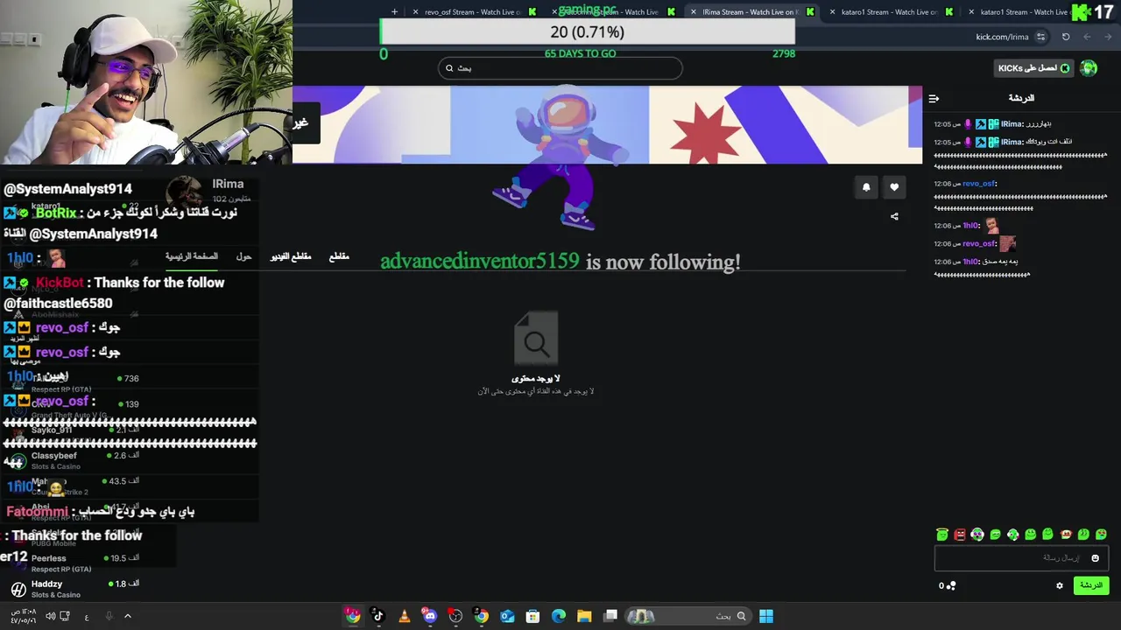Go forward using the browser forward arrow

[x=1087, y=37]
